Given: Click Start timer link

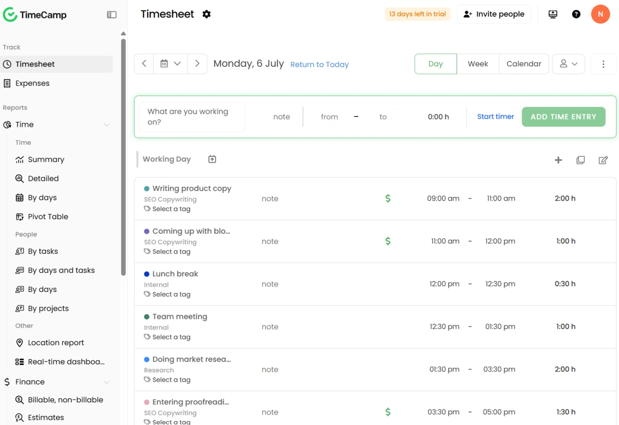Looking at the screenshot, I should point(495,117).
